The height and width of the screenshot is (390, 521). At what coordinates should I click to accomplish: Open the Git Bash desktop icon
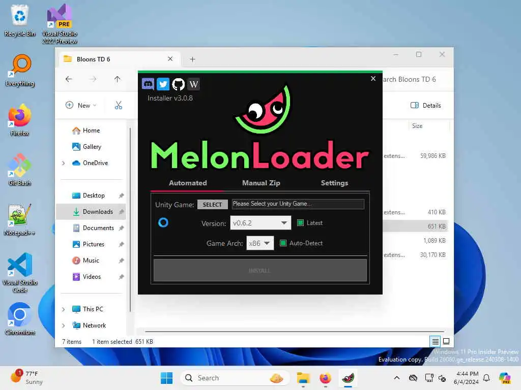tap(20, 170)
